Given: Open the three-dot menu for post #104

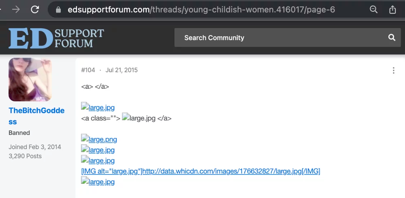Looking at the screenshot, I should [393, 70].
